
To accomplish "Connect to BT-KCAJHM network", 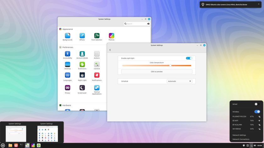I will tap(246, 125).
